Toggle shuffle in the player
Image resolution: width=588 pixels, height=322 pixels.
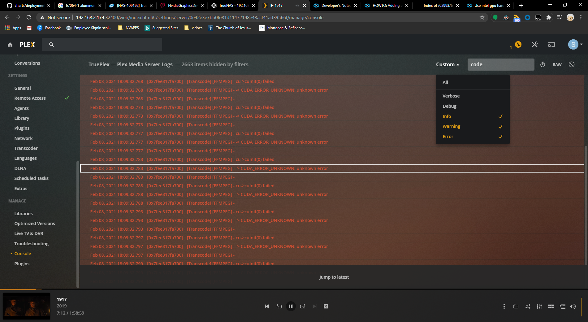528,306
